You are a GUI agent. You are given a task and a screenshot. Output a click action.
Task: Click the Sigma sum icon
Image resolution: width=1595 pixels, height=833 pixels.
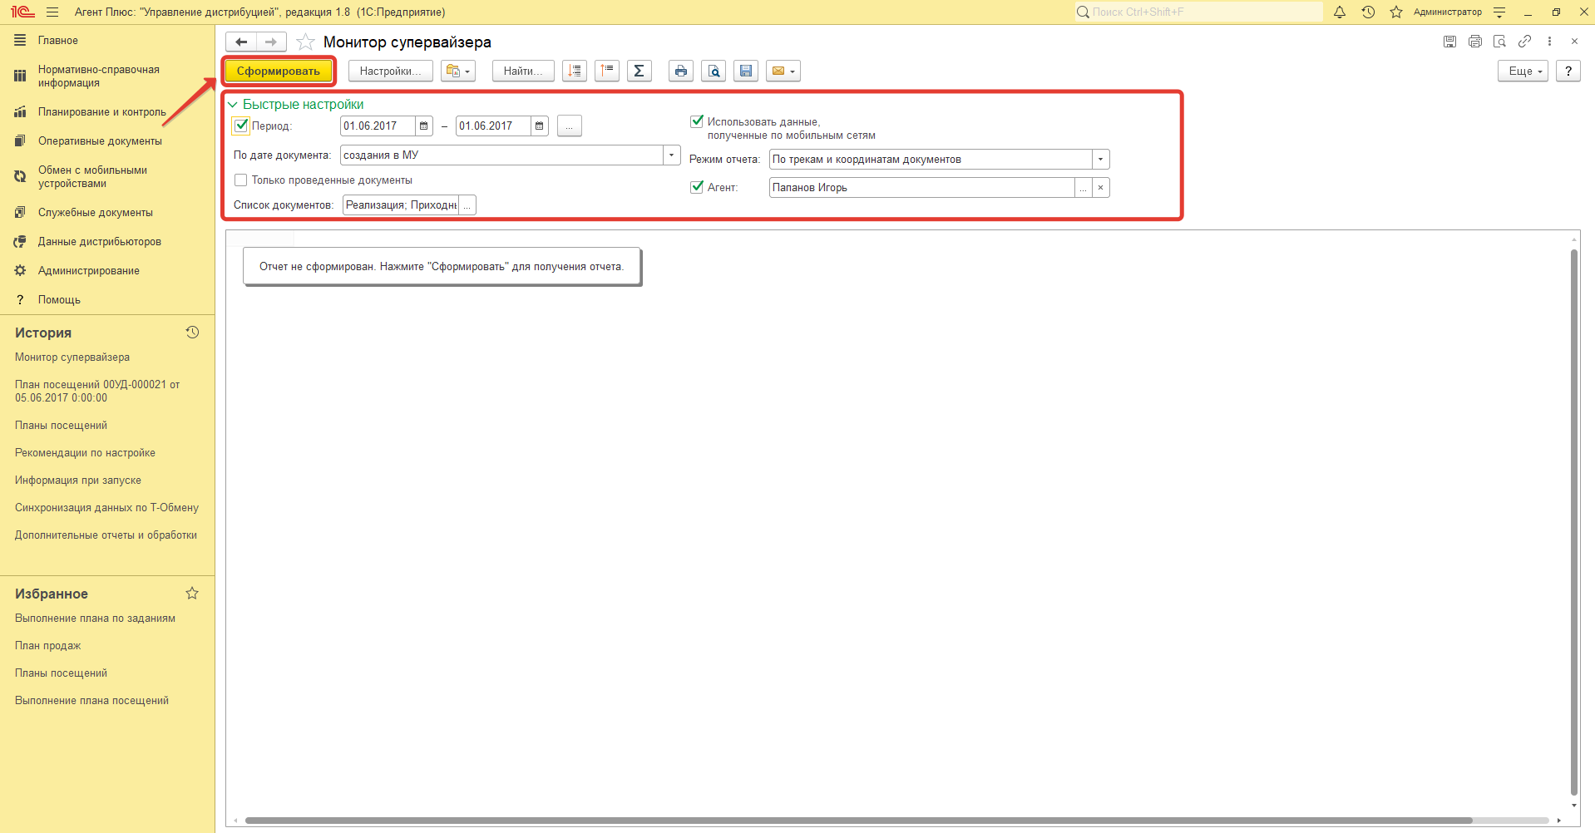pyautogui.click(x=639, y=71)
